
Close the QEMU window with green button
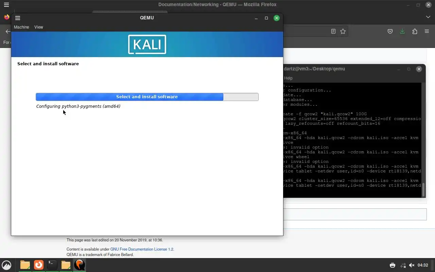pos(277,18)
